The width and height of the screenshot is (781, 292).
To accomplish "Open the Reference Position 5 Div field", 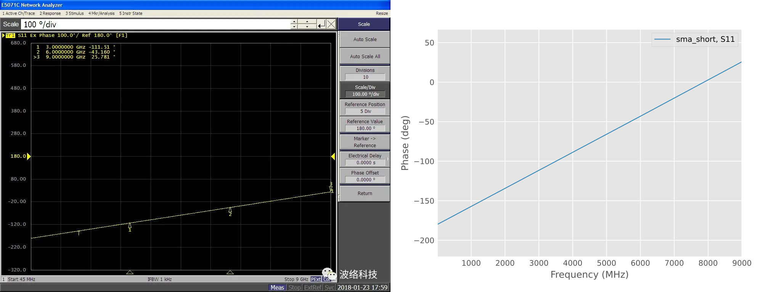I will pos(365,111).
